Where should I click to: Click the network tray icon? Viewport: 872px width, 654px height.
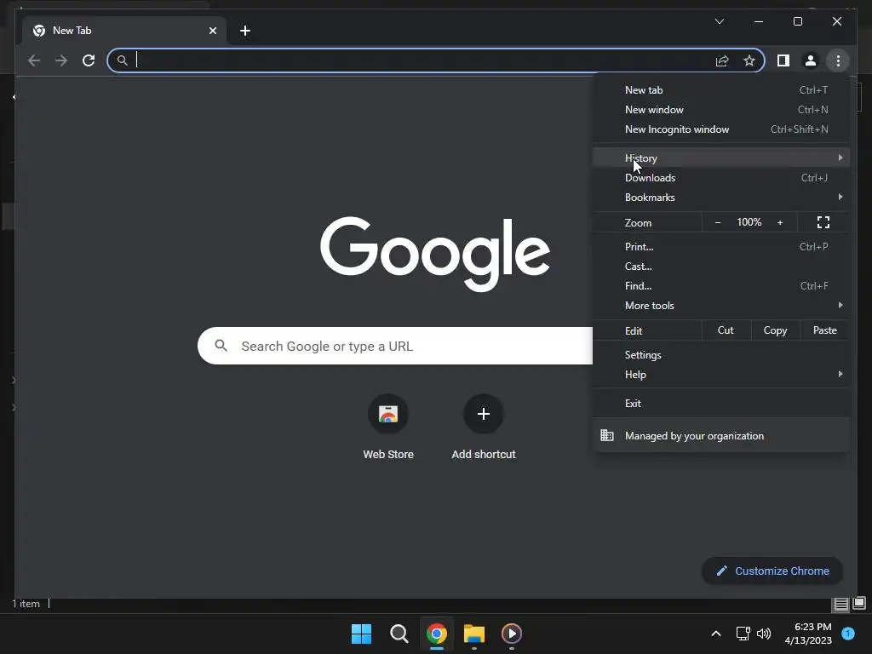(x=743, y=634)
